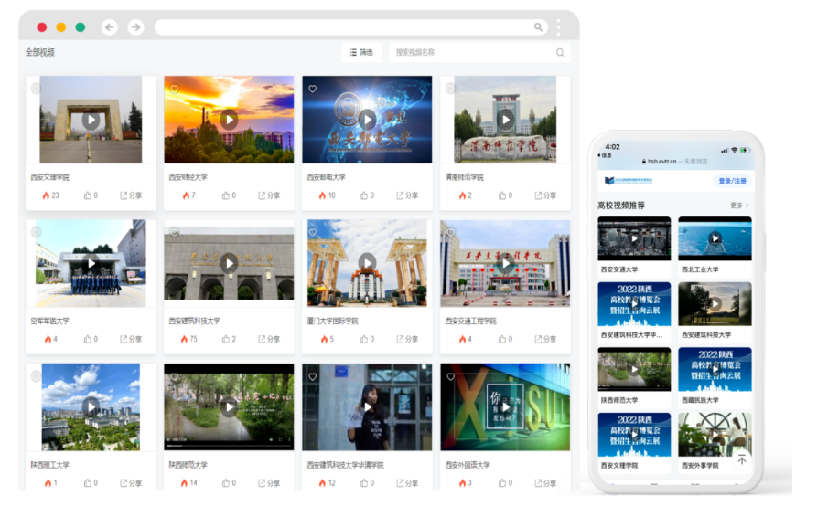Play the 西安财经大学 video
This screenshot has width=828, height=506.
point(229,120)
